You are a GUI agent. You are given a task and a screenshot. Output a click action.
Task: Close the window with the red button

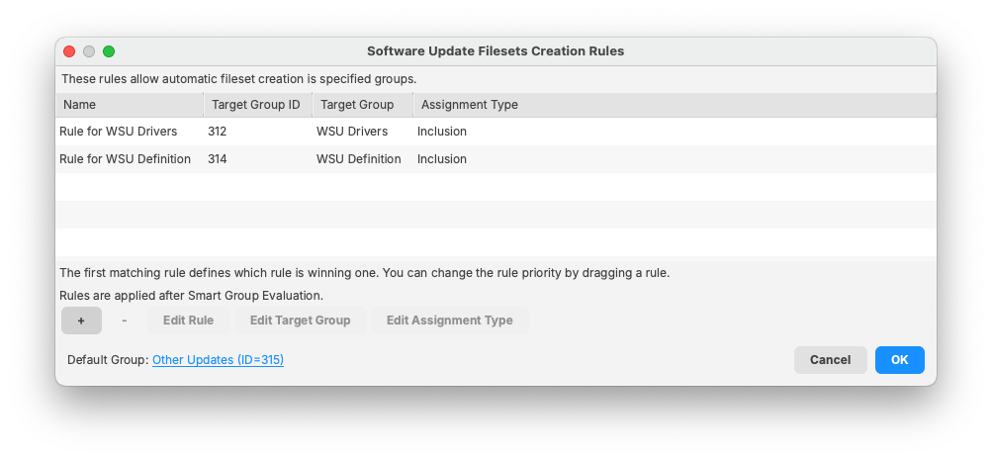(x=69, y=51)
